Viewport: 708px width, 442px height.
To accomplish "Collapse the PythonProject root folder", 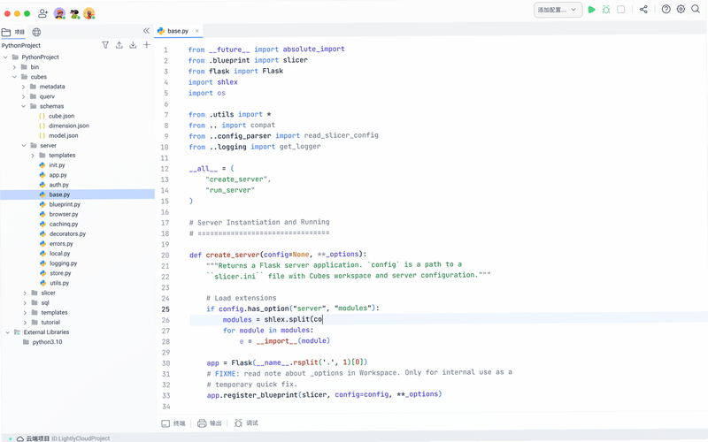I will [x=5, y=57].
